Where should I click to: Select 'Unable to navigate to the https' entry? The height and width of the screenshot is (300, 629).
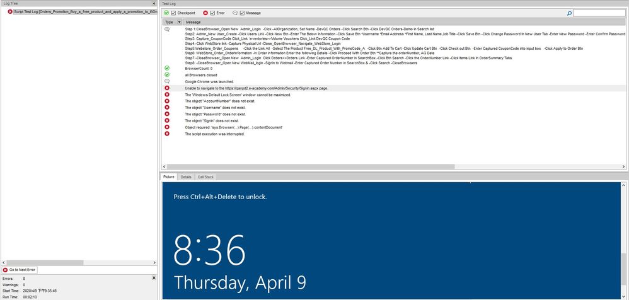point(257,88)
